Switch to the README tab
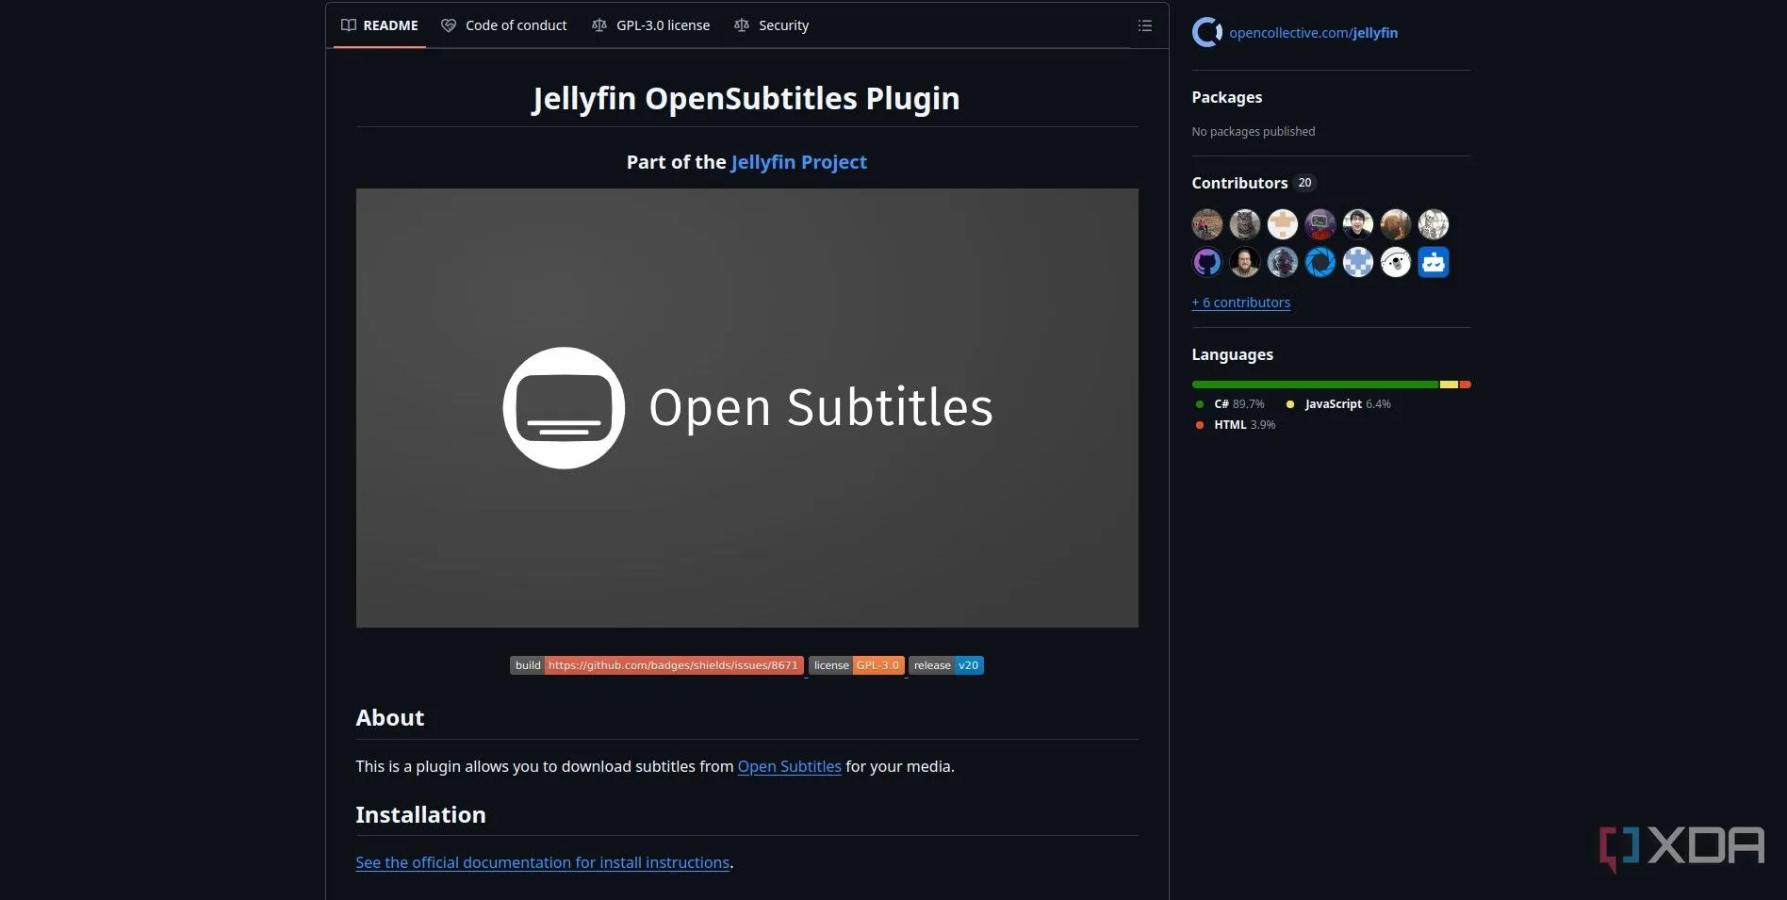1787x900 pixels. [x=380, y=25]
